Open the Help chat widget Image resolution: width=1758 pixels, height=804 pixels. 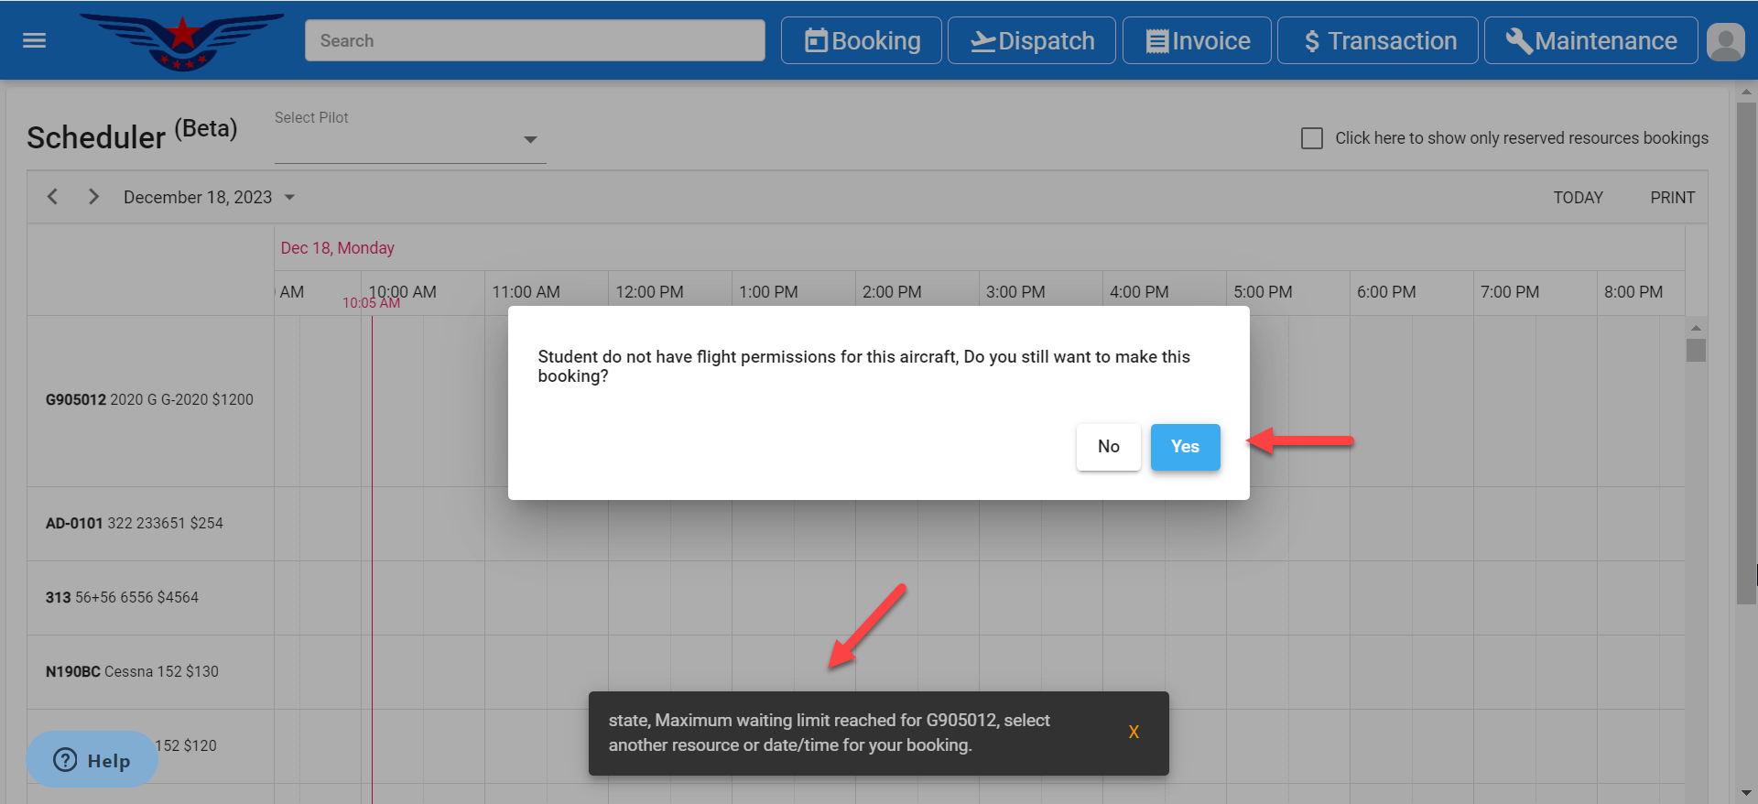pos(92,760)
